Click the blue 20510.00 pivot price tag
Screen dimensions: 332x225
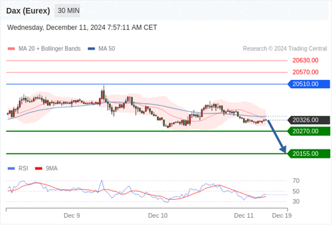309,84
